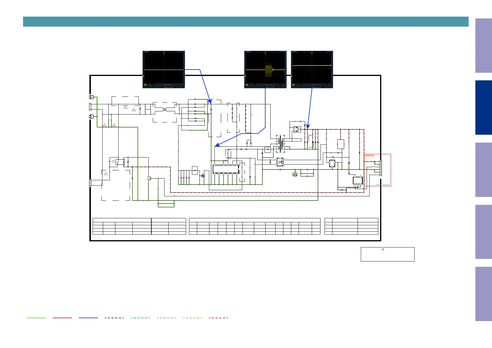The height and width of the screenshot is (348, 492).
Task: Open the fourth side tab from the top
Action: pos(484,232)
